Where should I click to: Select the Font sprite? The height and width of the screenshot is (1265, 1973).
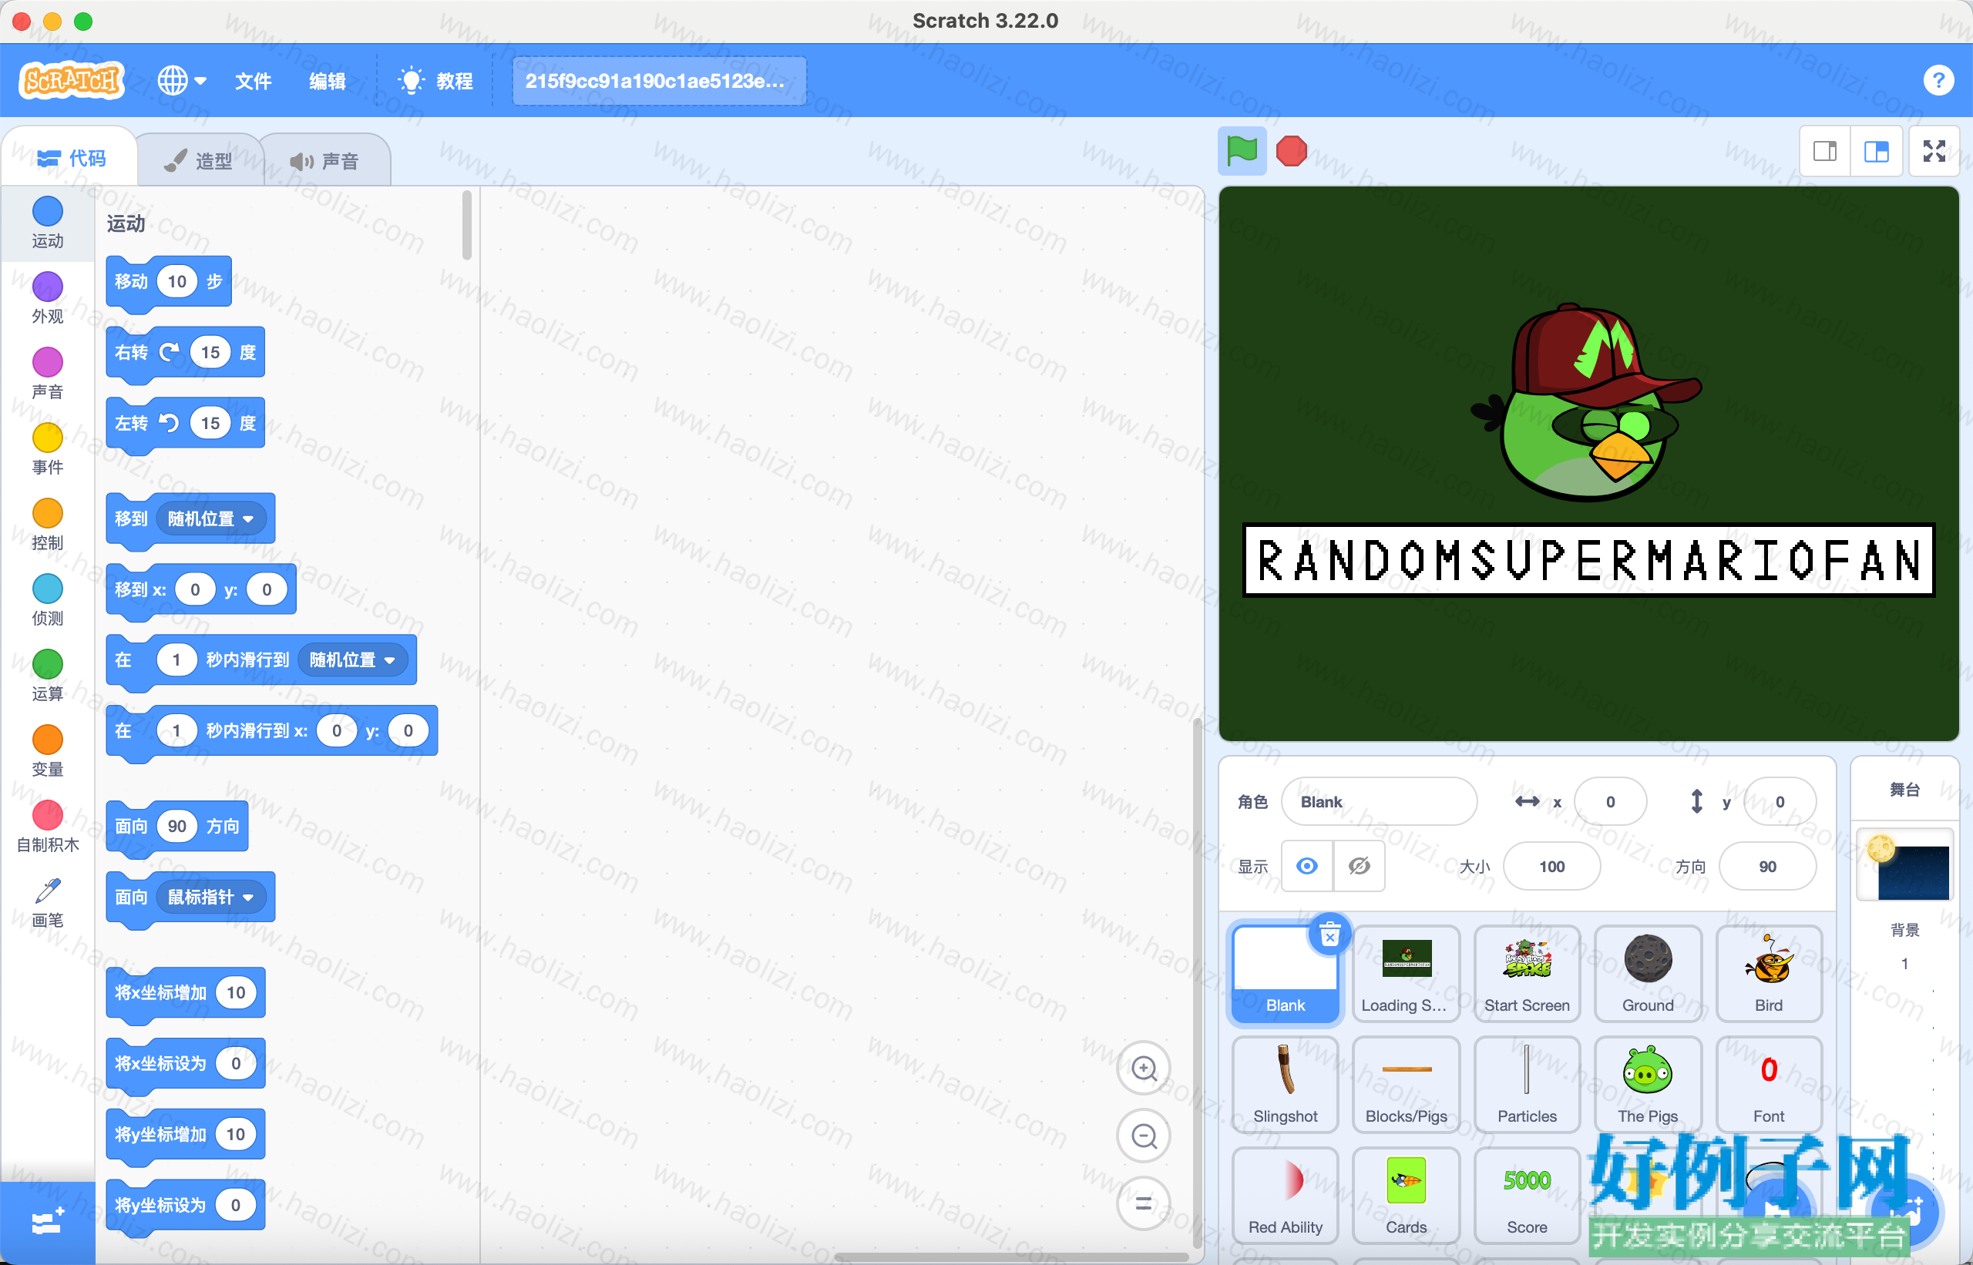click(1769, 1085)
